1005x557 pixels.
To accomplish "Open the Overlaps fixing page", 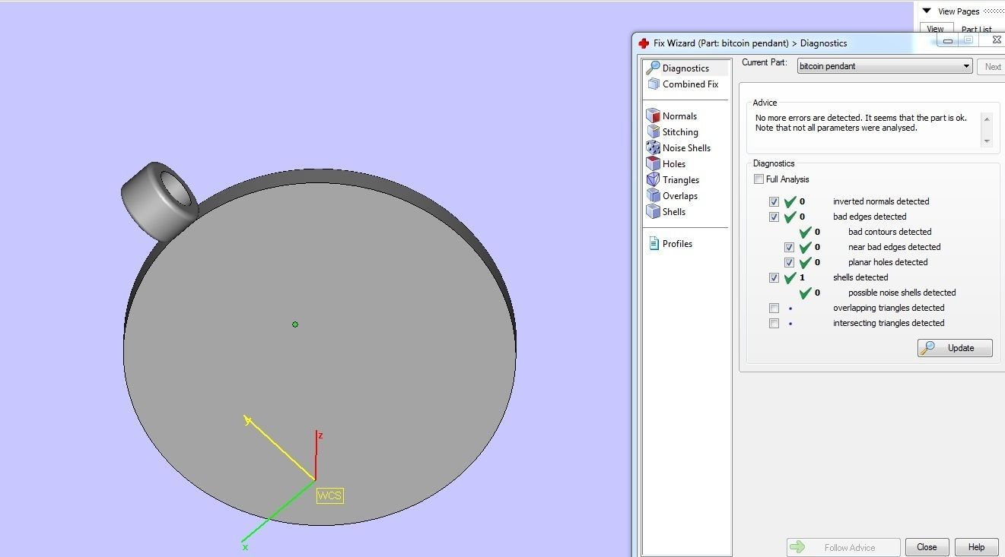I will [x=673, y=196].
